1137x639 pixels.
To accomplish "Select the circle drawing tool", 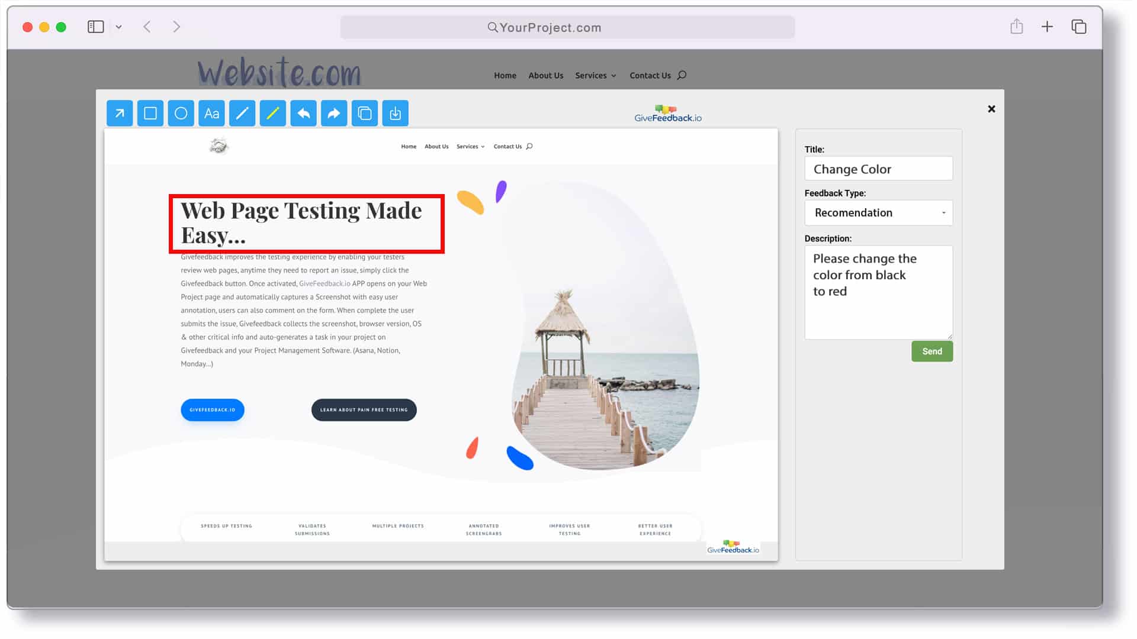I will tap(181, 113).
